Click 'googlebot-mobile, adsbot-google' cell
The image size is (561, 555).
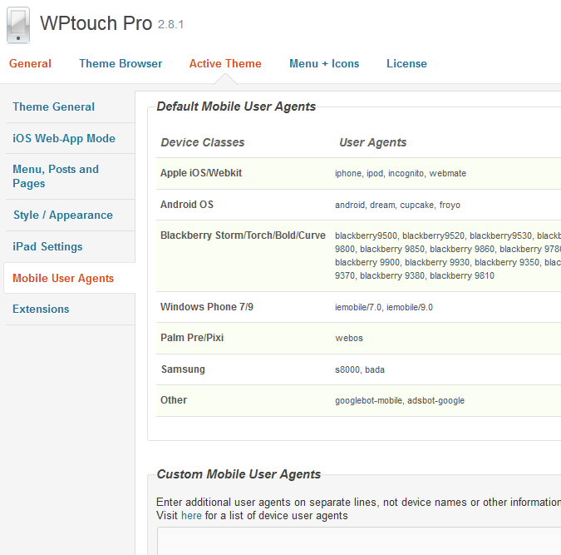pos(400,400)
